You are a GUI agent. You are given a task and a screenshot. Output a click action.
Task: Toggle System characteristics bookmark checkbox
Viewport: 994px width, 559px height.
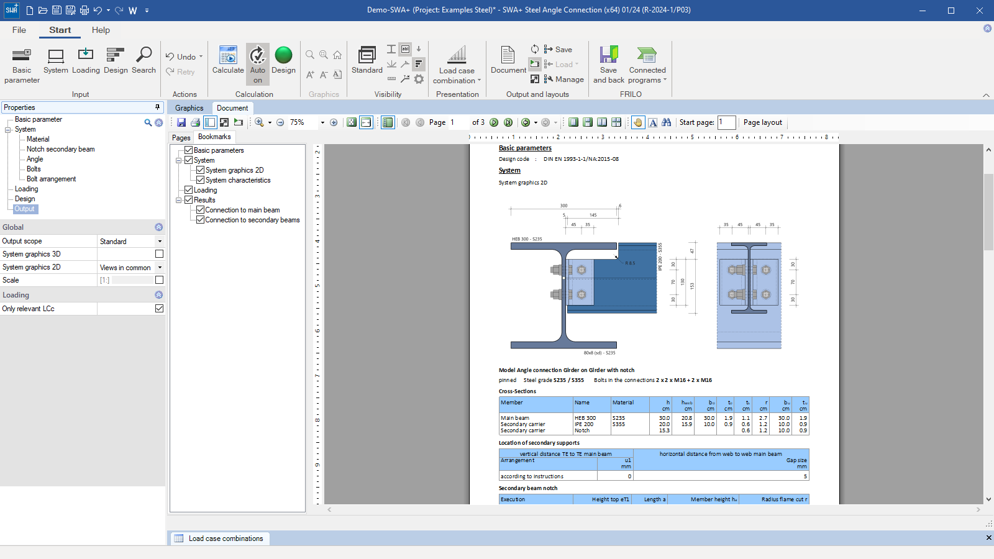[201, 180]
